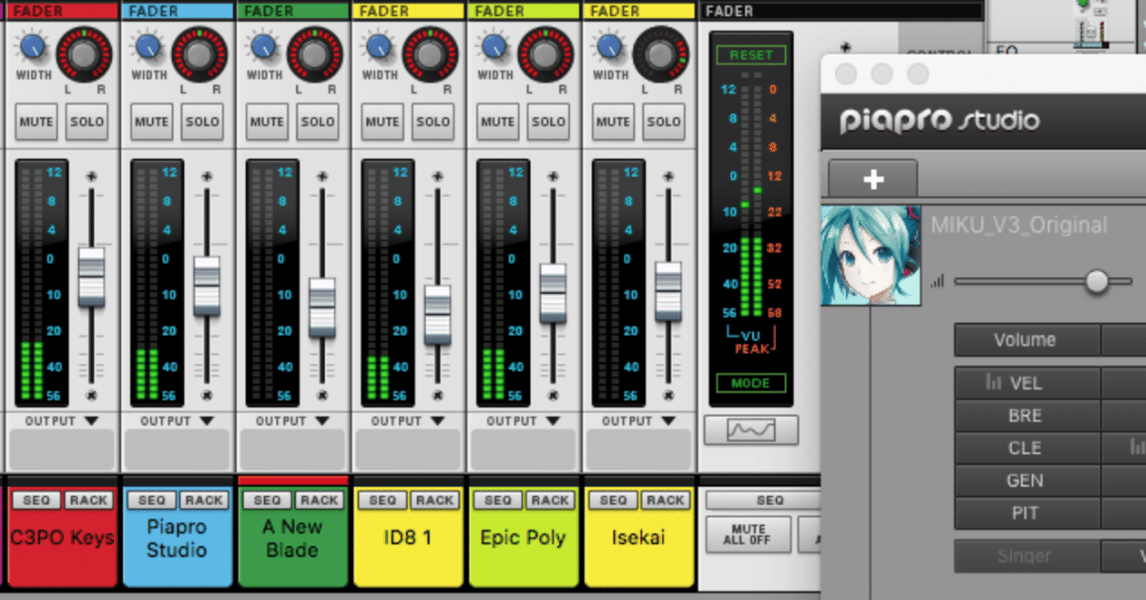This screenshot has height=600, width=1146.
Task: Mute the C3PO Keys channel
Action: (x=36, y=122)
